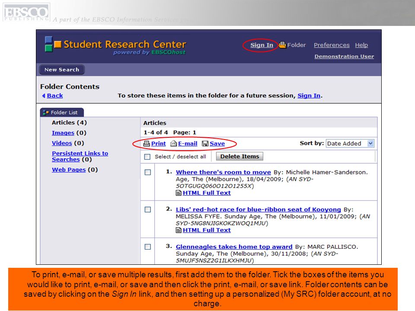
Task: Click the Delete Items button
Action: click(239, 156)
